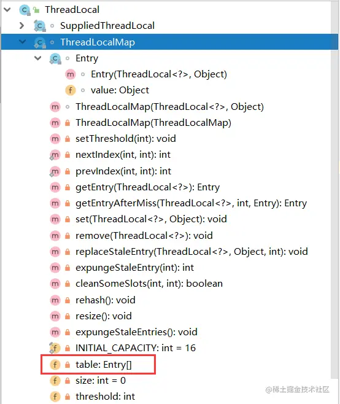Click the ThreadLocal class icon
Screen dimensions: 340x404
(x=25, y=10)
